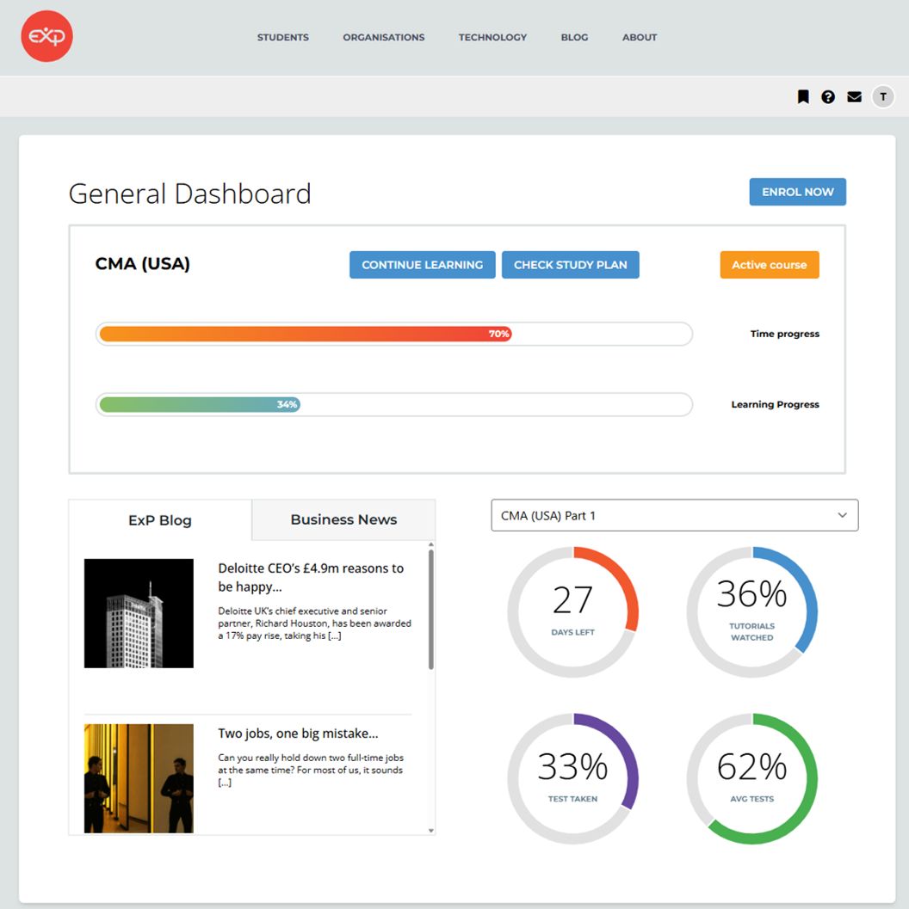Click the Days Left circular gauge
Screen dimensions: 909x909
coord(573,611)
